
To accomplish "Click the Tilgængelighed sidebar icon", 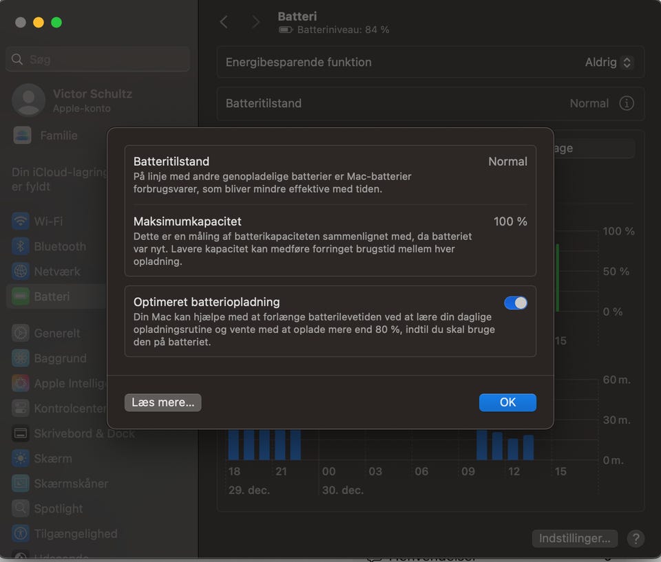I will (21, 533).
